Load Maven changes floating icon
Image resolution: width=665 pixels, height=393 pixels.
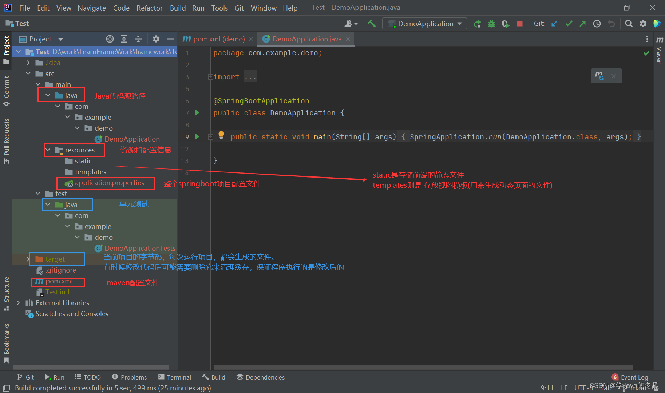[x=599, y=76]
